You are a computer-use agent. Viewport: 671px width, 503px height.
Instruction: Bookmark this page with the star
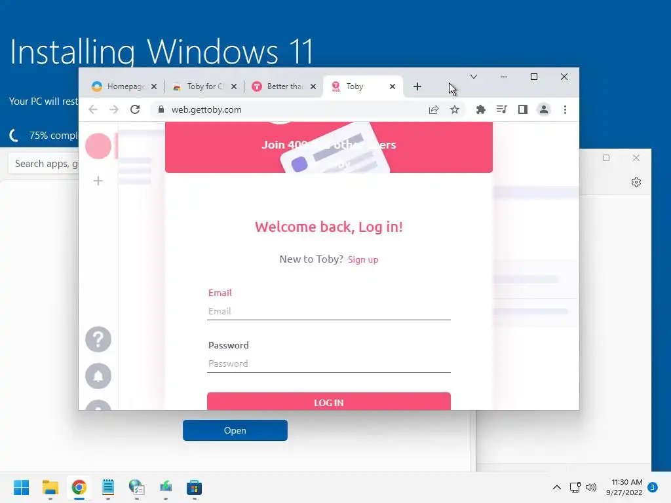pos(455,110)
